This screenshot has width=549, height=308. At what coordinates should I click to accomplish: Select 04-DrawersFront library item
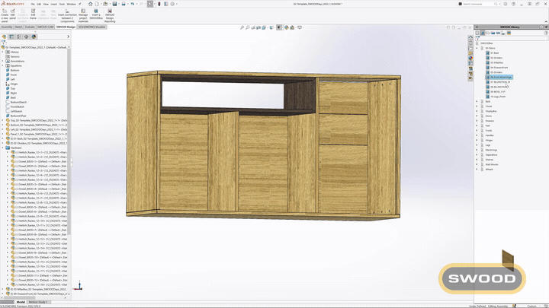[x=497, y=68]
